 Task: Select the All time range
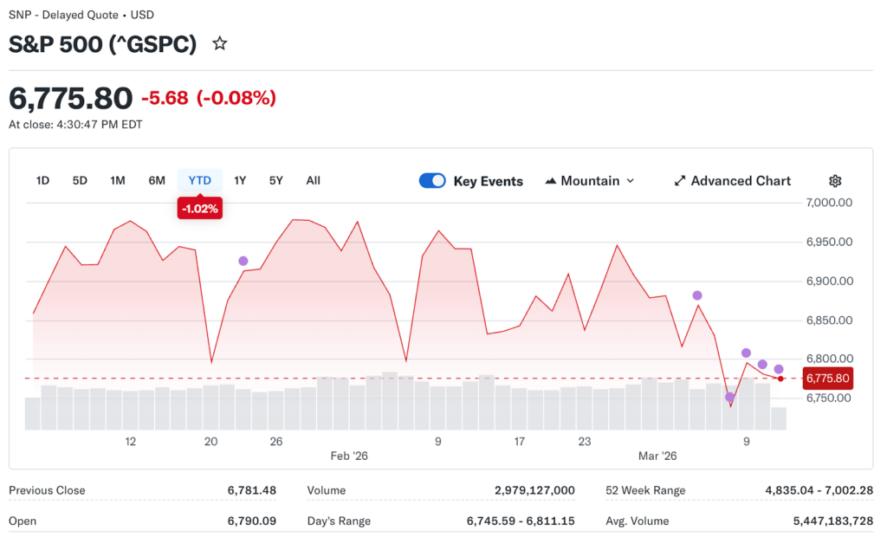pos(313,181)
